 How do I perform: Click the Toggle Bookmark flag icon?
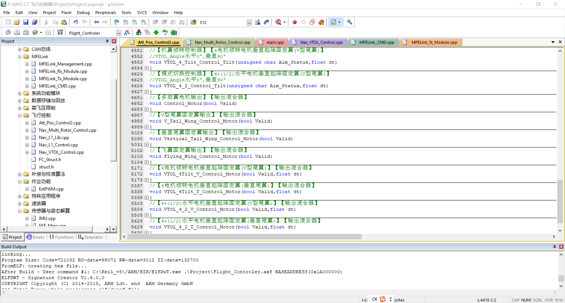tap(117, 22)
